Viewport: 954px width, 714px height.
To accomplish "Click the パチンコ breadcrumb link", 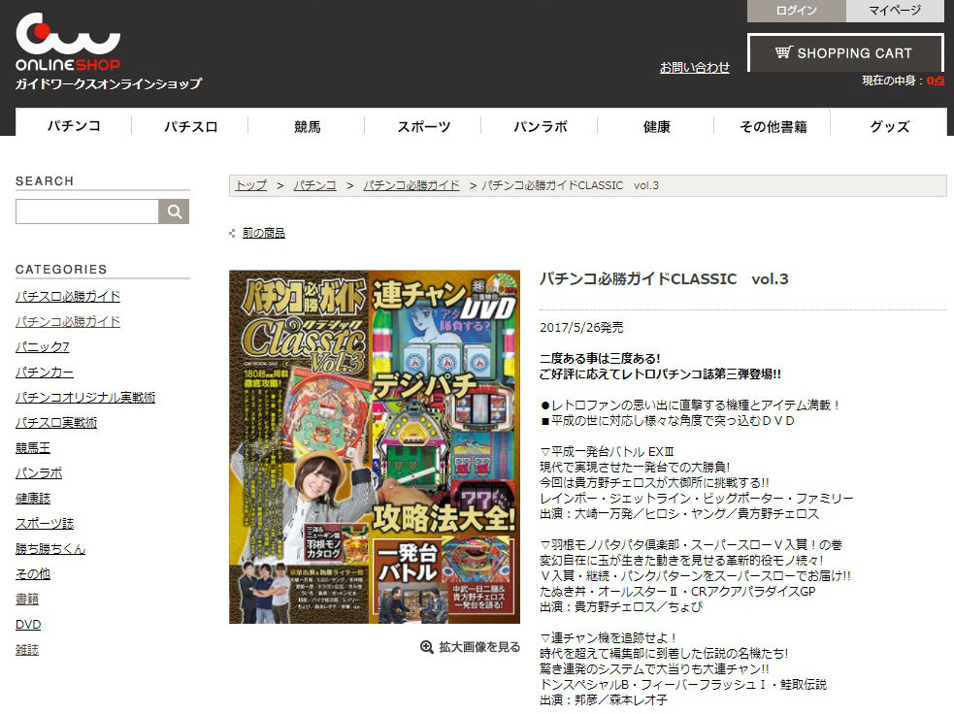I will 314,185.
